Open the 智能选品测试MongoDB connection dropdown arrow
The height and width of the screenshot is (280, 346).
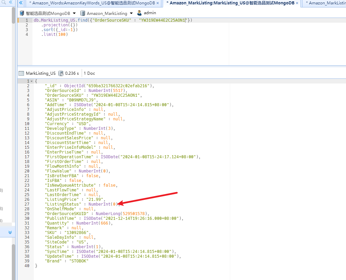pos(74,13)
